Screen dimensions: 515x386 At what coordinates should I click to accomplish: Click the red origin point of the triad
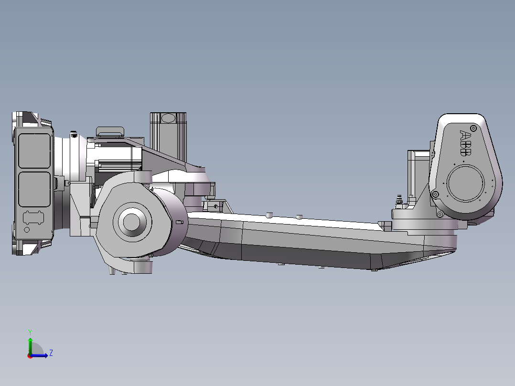pos(29,356)
